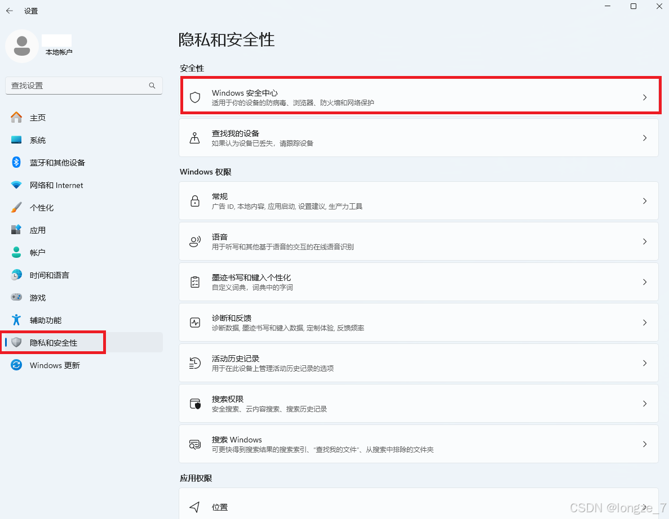Open 搜索 Windows title

237,439
